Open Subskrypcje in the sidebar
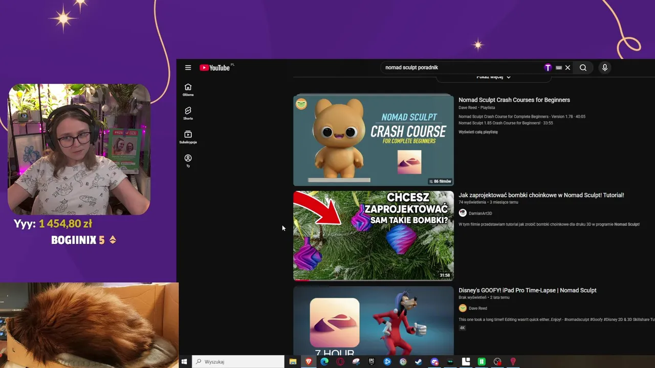The height and width of the screenshot is (368, 655). tap(188, 137)
